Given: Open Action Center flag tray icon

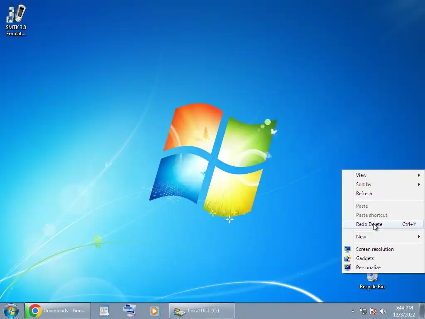Looking at the screenshot, I should click(373, 311).
